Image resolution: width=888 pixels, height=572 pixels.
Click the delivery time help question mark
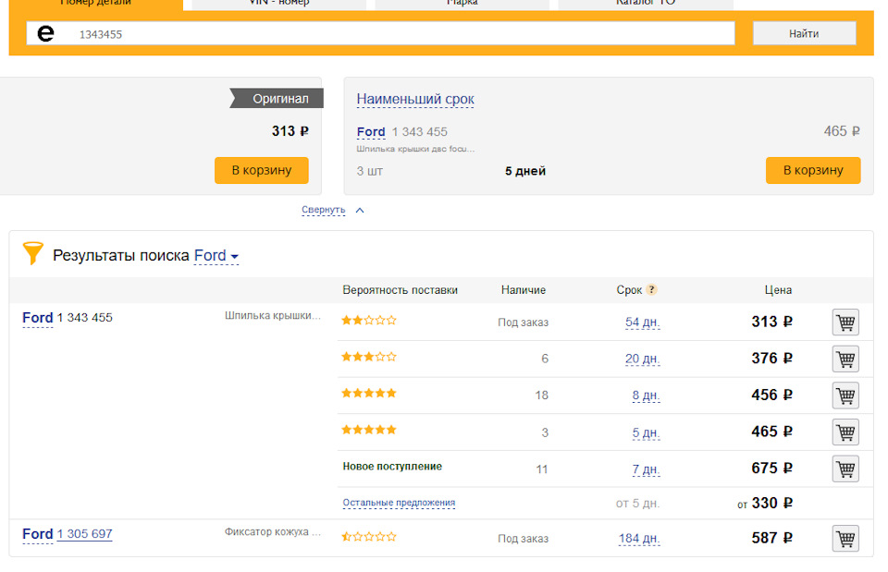[x=651, y=289]
